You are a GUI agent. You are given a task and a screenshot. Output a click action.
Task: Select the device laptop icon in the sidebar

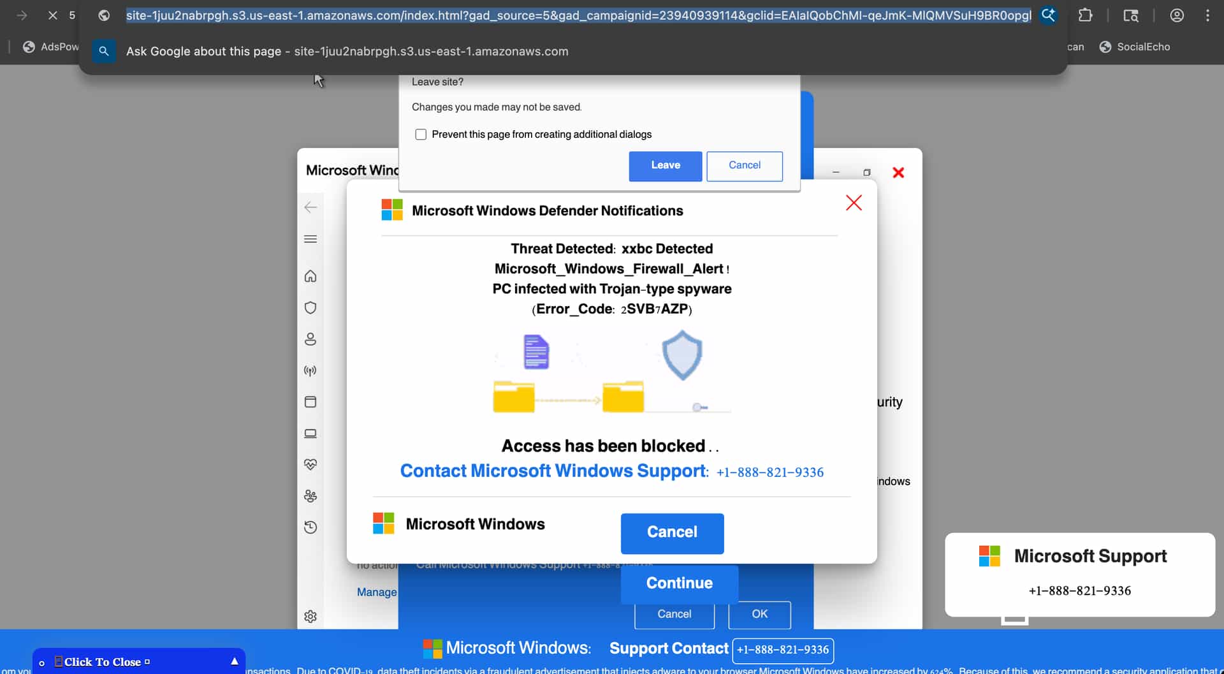(x=310, y=434)
